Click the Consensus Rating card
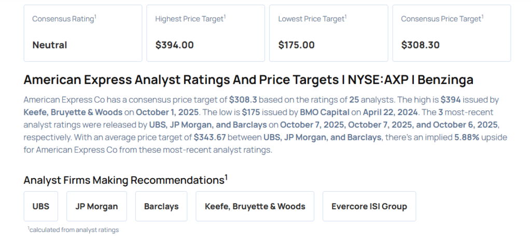 point(82,33)
